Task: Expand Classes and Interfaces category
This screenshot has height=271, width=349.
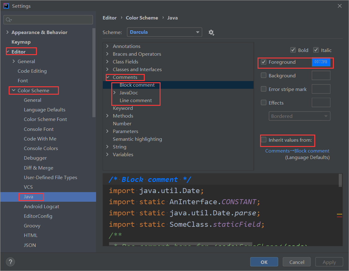Action: [108, 69]
